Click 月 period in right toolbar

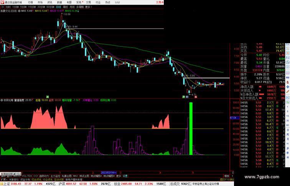[x=288, y=139]
